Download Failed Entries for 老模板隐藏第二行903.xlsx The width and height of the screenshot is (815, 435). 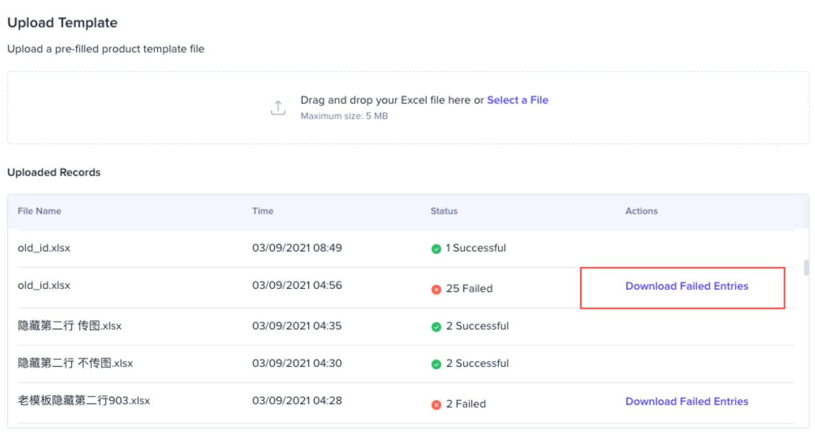687,401
